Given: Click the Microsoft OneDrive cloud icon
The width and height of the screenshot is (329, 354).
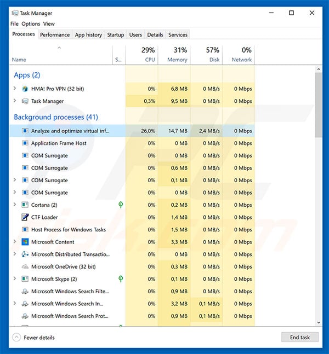Looking at the screenshot, I should pos(25,266).
